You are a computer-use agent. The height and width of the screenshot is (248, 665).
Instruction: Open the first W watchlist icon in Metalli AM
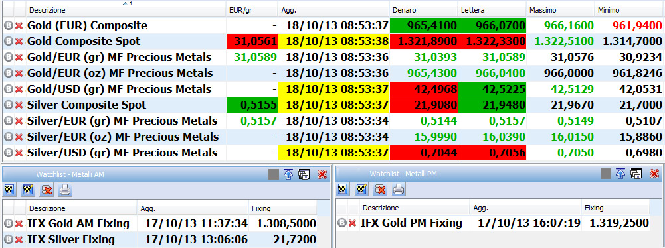click(9, 190)
